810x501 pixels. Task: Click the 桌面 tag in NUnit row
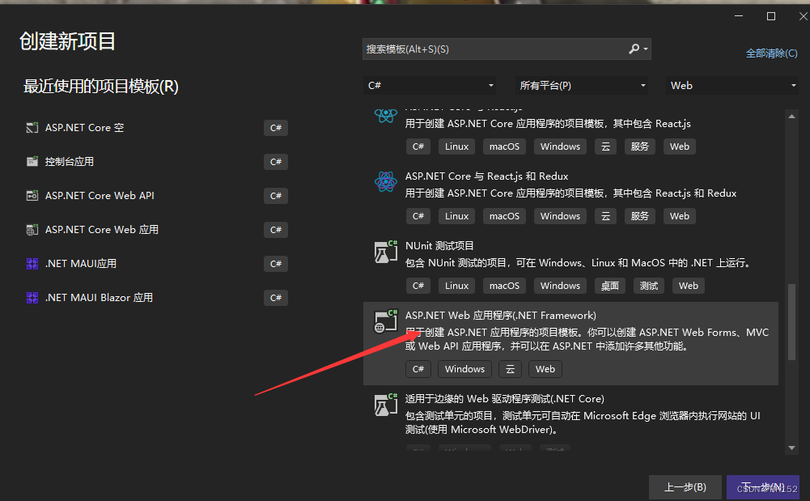[609, 286]
